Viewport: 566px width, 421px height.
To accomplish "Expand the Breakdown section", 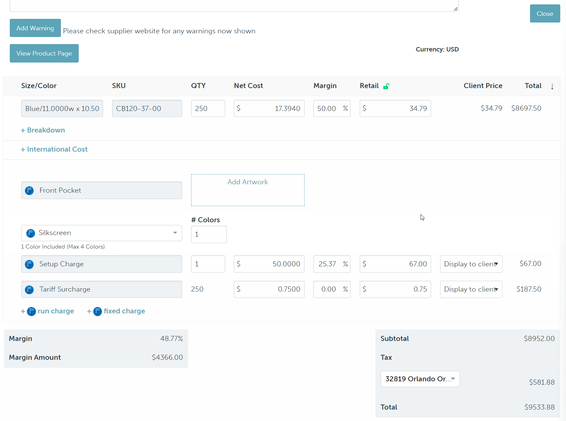I will pyautogui.click(x=43, y=130).
